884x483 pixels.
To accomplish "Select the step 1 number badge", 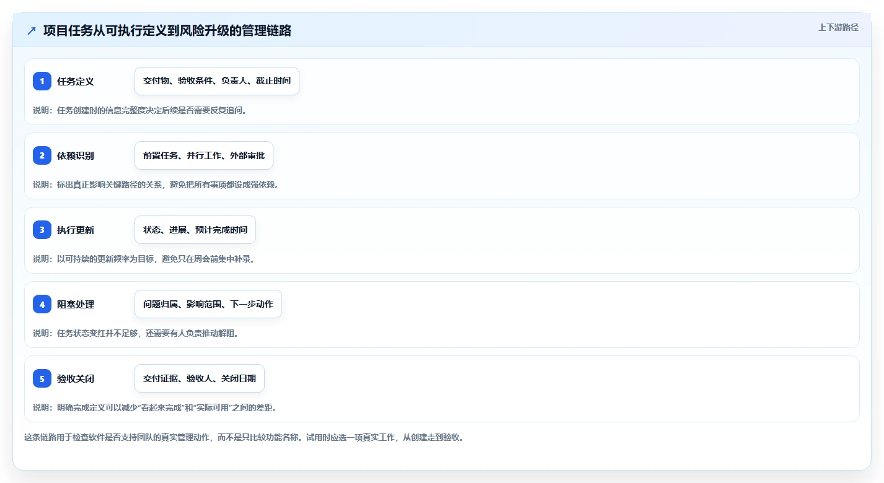I will (42, 81).
